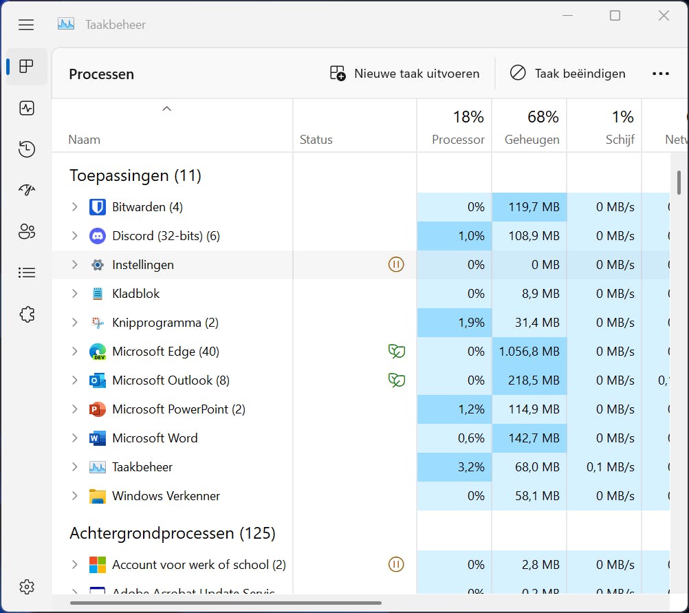This screenshot has width=689, height=613.
Task: Open the hamburger navigation menu
Action: (x=26, y=25)
